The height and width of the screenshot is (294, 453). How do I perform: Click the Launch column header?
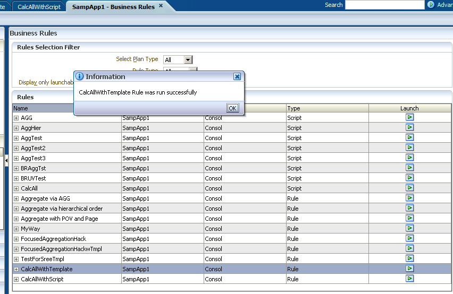click(x=409, y=108)
